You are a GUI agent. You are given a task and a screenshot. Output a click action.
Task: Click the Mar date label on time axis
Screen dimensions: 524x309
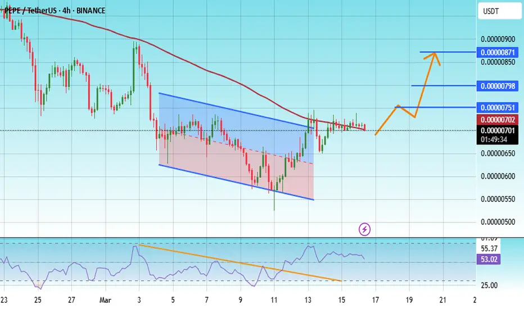105,300
